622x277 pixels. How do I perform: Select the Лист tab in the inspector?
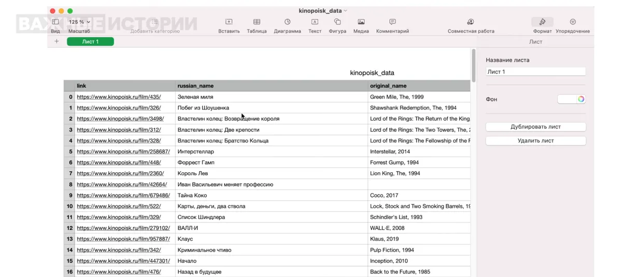(535, 41)
